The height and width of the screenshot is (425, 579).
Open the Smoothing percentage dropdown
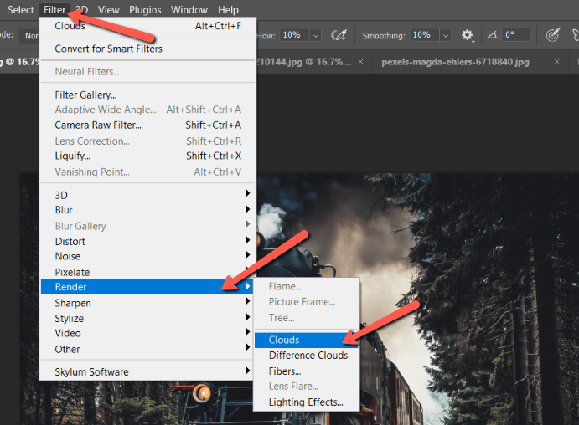click(444, 35)
